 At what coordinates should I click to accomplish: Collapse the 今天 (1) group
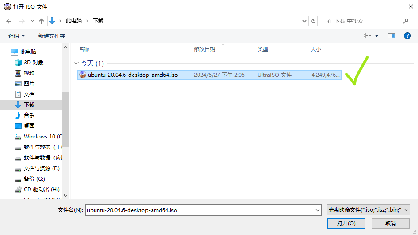[76, 63]
